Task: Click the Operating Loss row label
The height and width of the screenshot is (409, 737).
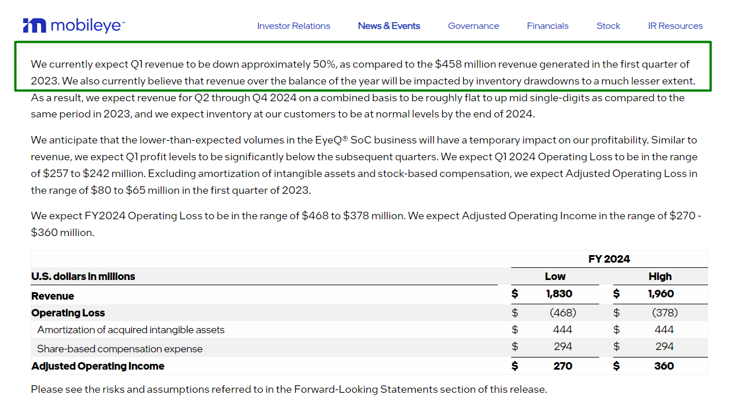Action: 68,313
